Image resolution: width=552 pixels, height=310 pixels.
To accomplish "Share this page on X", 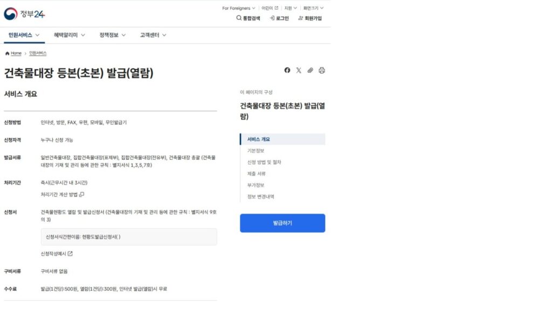I will 299,71.
